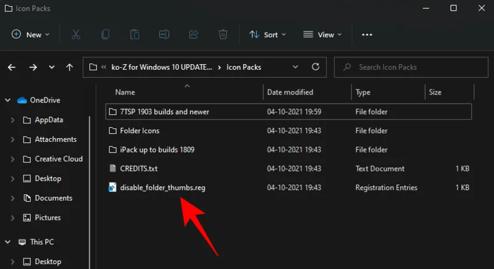Click ko-Z for Windows 10 breadcrumb
This screenshot has width=494, height=269.
162,67
